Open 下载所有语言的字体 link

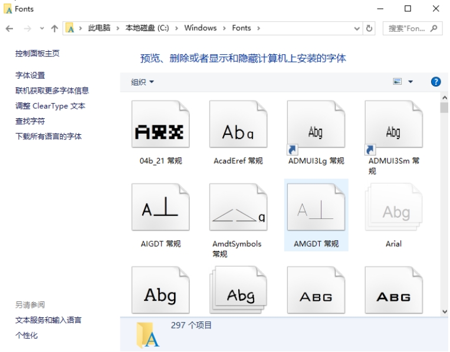coord(48,137)
